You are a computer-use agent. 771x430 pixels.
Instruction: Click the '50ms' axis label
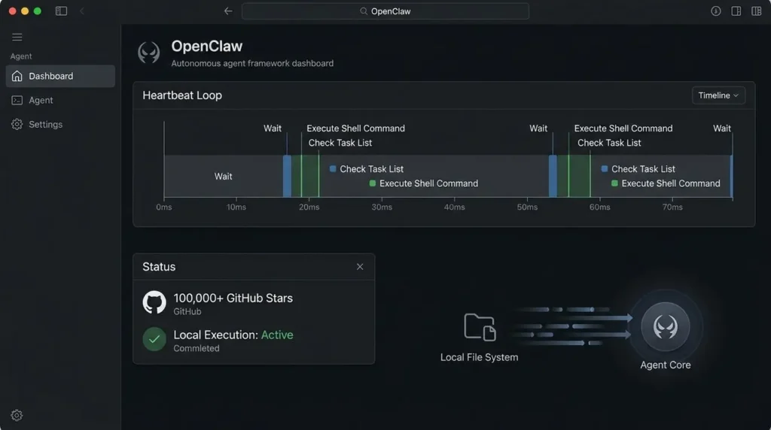(x=527, y=207)
